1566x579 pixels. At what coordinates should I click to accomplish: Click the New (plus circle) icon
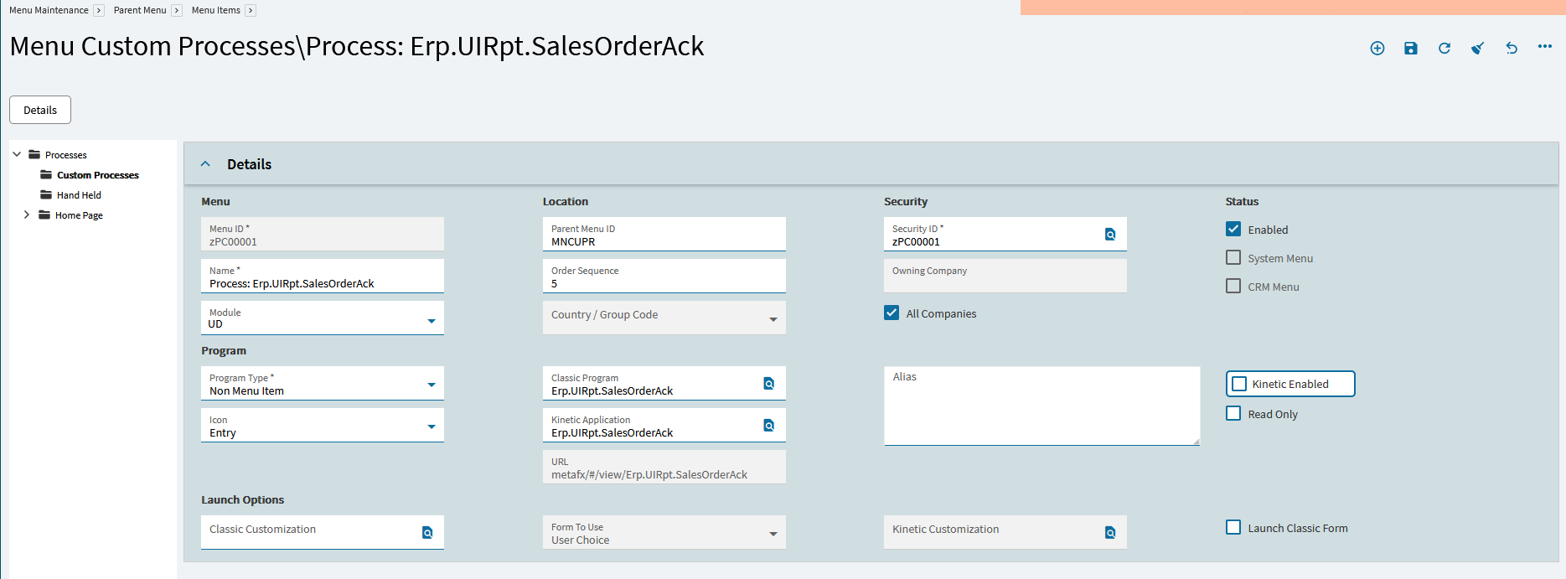point(1377,49)
